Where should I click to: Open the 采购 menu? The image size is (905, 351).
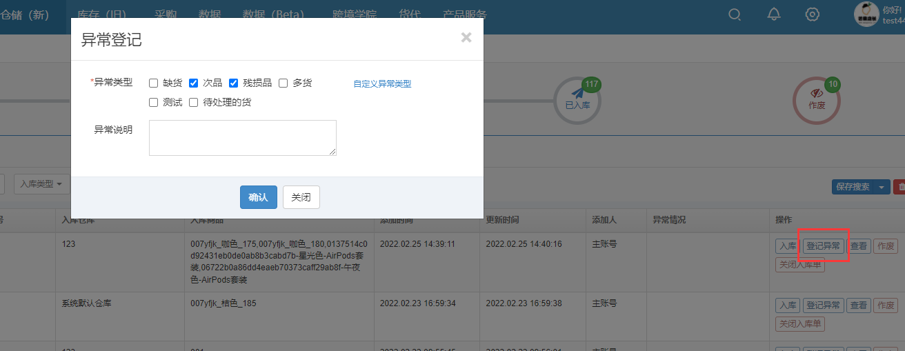pos(166,15)
